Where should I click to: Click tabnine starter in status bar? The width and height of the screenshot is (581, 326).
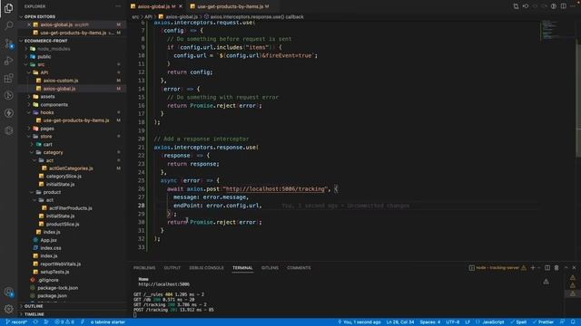tap(108, 322)
